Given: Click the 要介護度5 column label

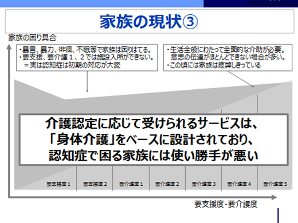Looking at the screenshot, I should click(275, 184).
